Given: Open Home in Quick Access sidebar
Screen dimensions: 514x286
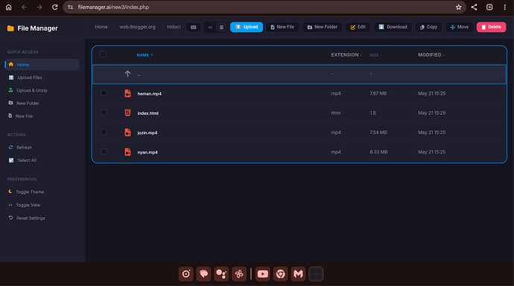Looking at the screenshot, I should pos(42,65).
